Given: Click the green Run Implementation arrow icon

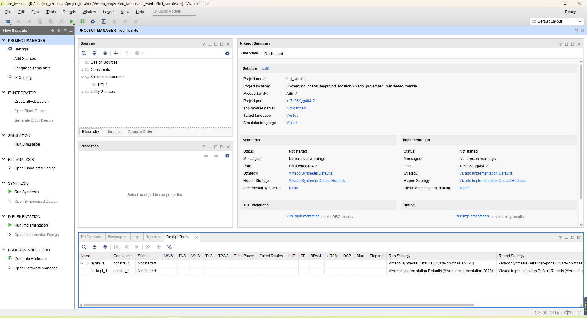Looking at the screenshot, I should point(10,225).
